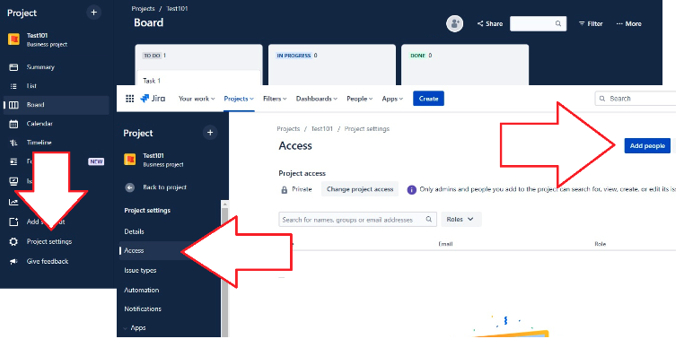684x339 pixels.
Task: Click the blue Create button
Action: pyautogui.click(x=428, y=99)
